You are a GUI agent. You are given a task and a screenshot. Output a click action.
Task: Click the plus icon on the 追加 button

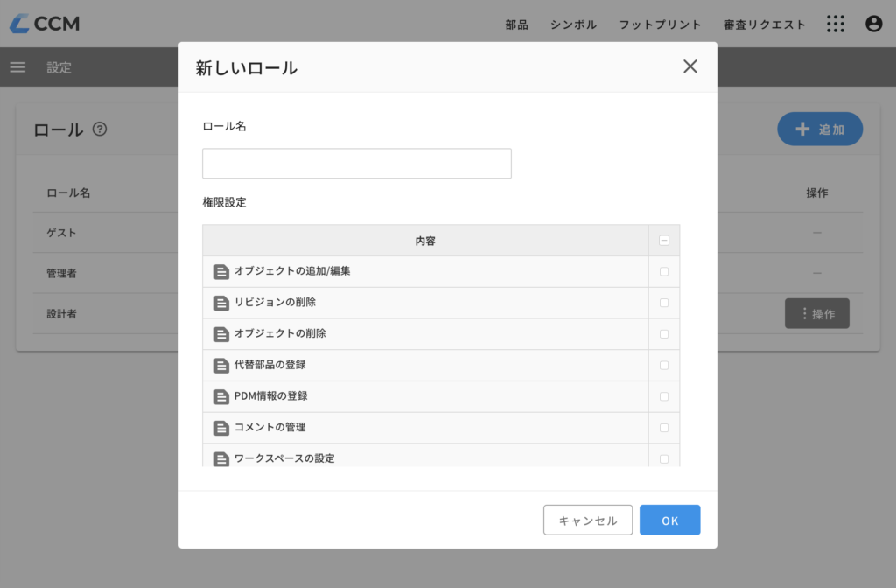click(802, 129)
